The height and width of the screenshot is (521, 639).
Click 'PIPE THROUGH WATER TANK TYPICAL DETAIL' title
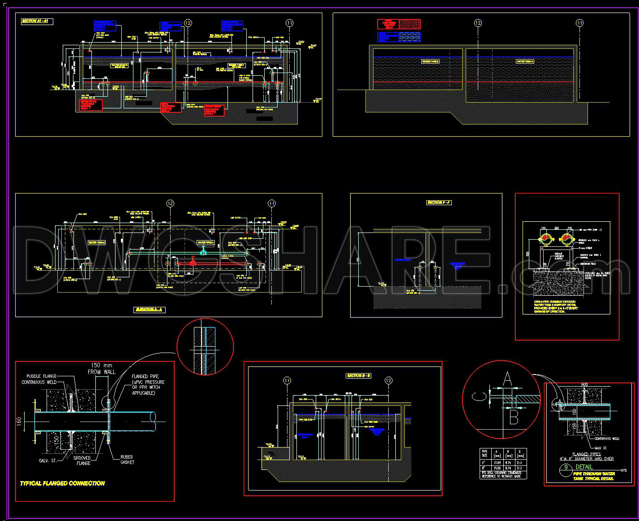[593, 476]
